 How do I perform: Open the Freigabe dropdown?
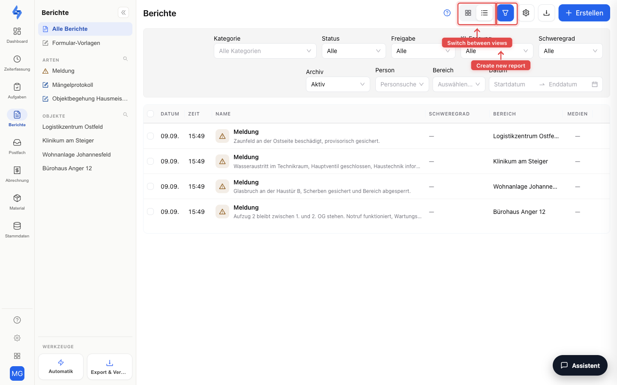point(423,51)
